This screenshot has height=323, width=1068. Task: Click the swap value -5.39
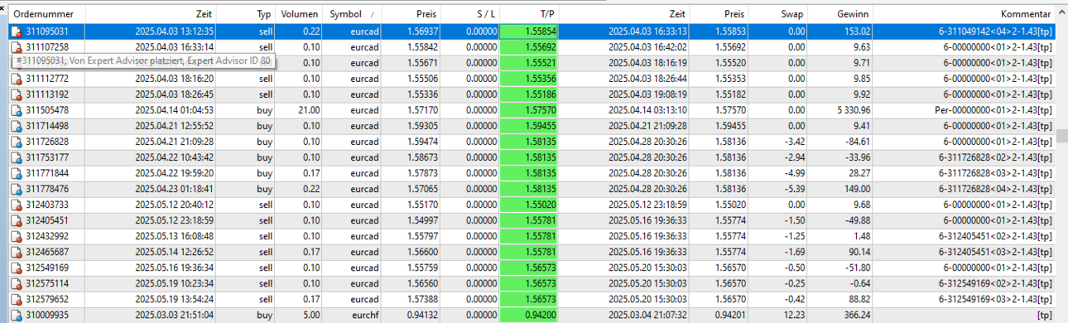tap(793, 189)
